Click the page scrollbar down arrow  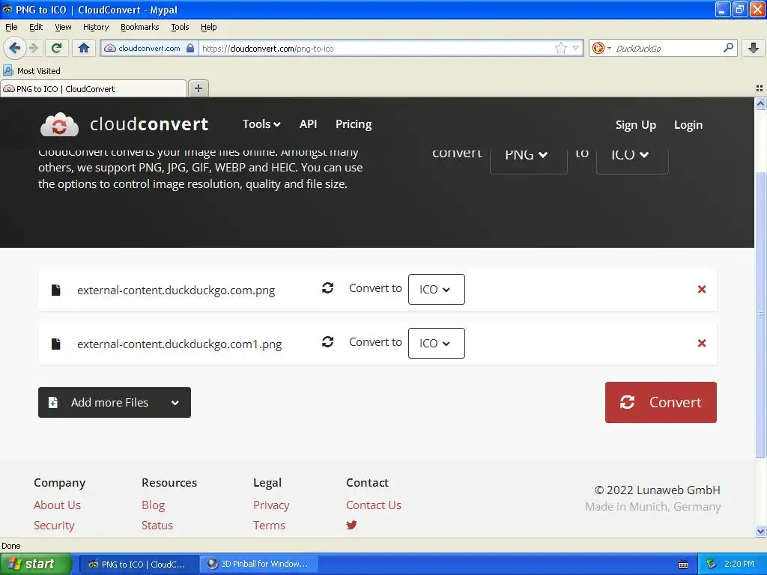coord(760,531)
